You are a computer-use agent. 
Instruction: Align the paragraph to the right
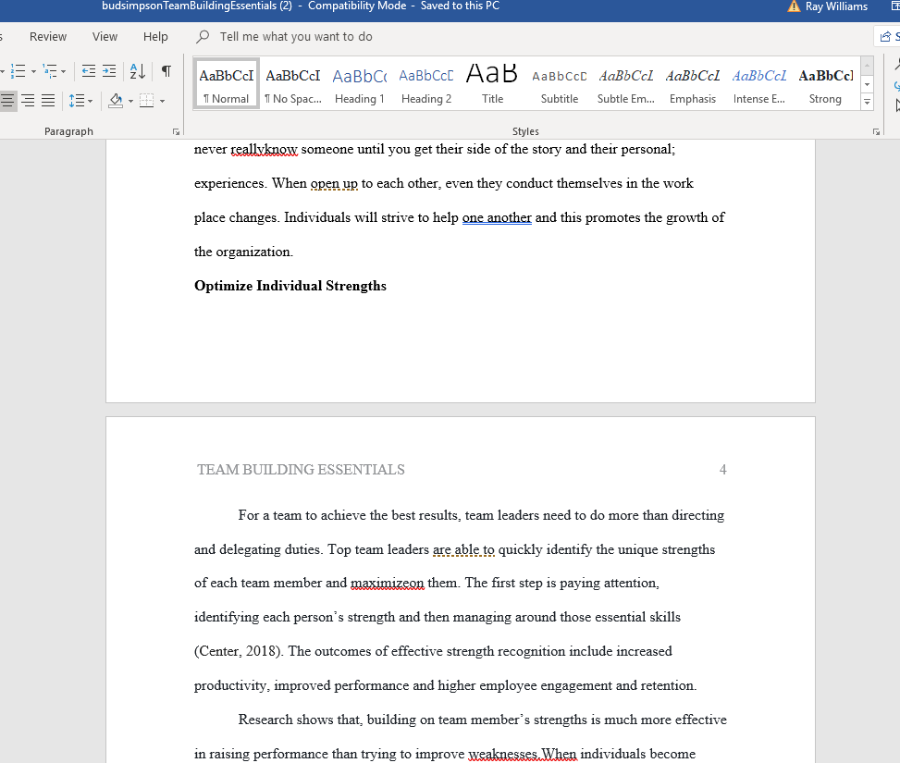tap(28, 101)
